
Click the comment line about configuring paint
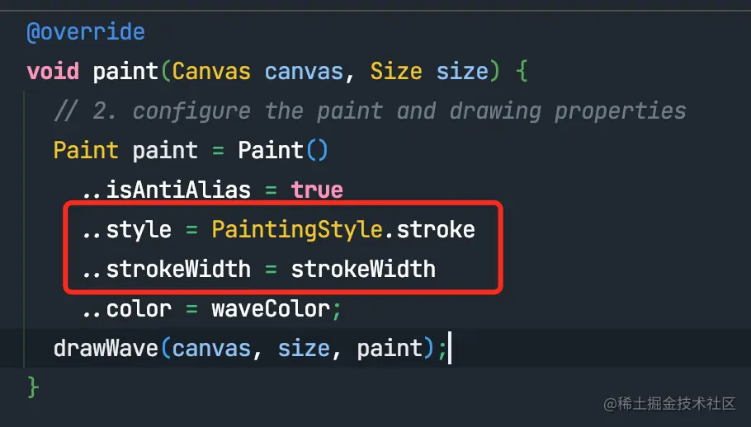(371, 111)
